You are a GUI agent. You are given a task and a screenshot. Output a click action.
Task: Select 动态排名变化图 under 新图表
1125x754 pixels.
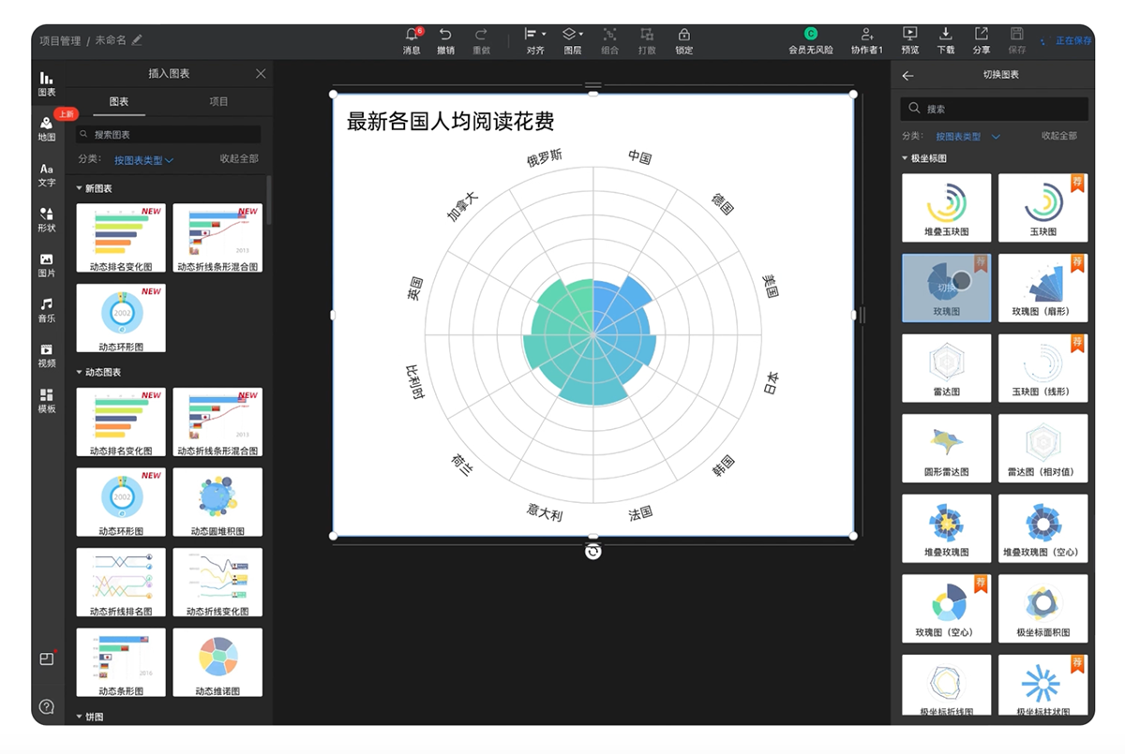[121, 239]
